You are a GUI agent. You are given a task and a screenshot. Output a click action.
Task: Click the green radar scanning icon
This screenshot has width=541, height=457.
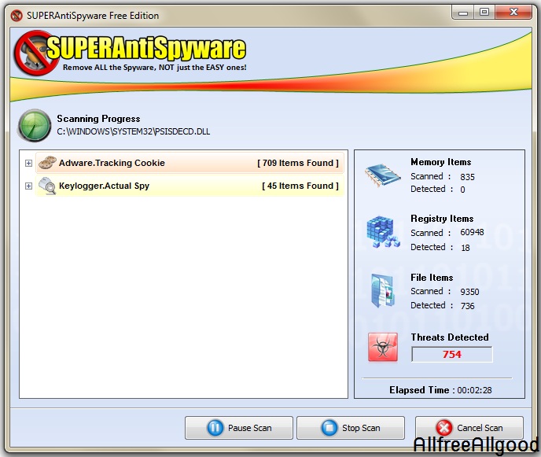click(x=35, y=125)
